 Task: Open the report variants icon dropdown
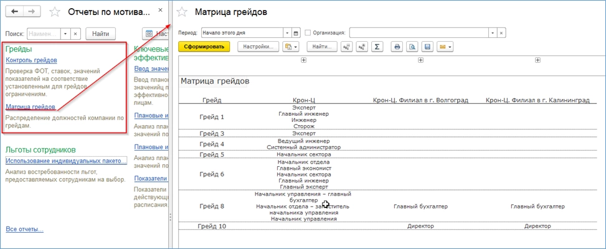tap(291, 47)
